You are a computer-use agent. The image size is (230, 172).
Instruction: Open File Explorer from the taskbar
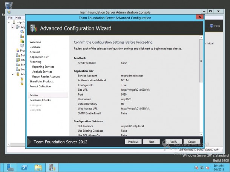click(x=38, y=167)
